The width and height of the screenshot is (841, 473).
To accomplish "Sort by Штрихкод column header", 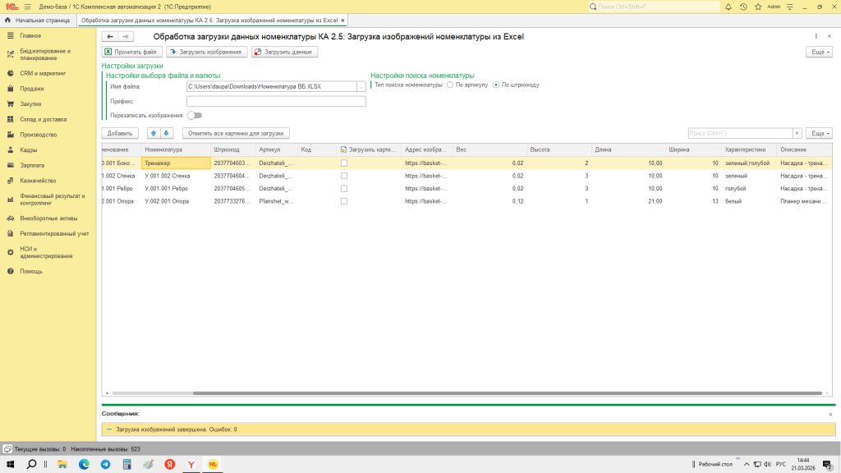I will coord(232,149).
